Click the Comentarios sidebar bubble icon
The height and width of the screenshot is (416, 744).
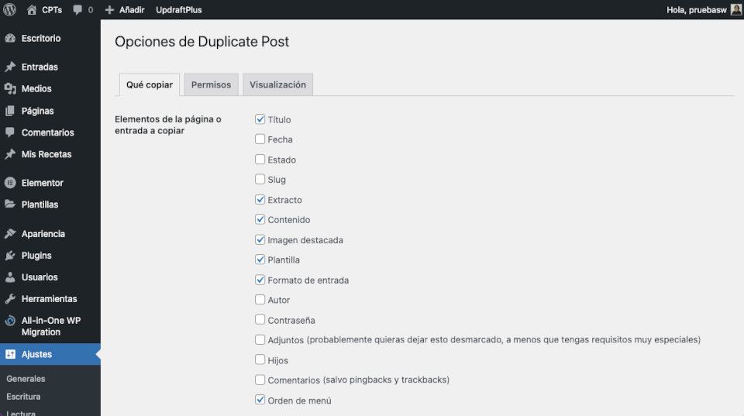point(10,132)
